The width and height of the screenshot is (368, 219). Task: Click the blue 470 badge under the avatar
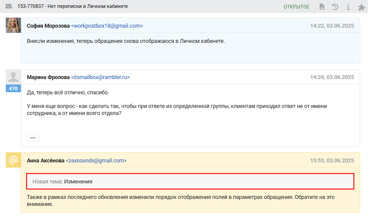tap(13, 89)
